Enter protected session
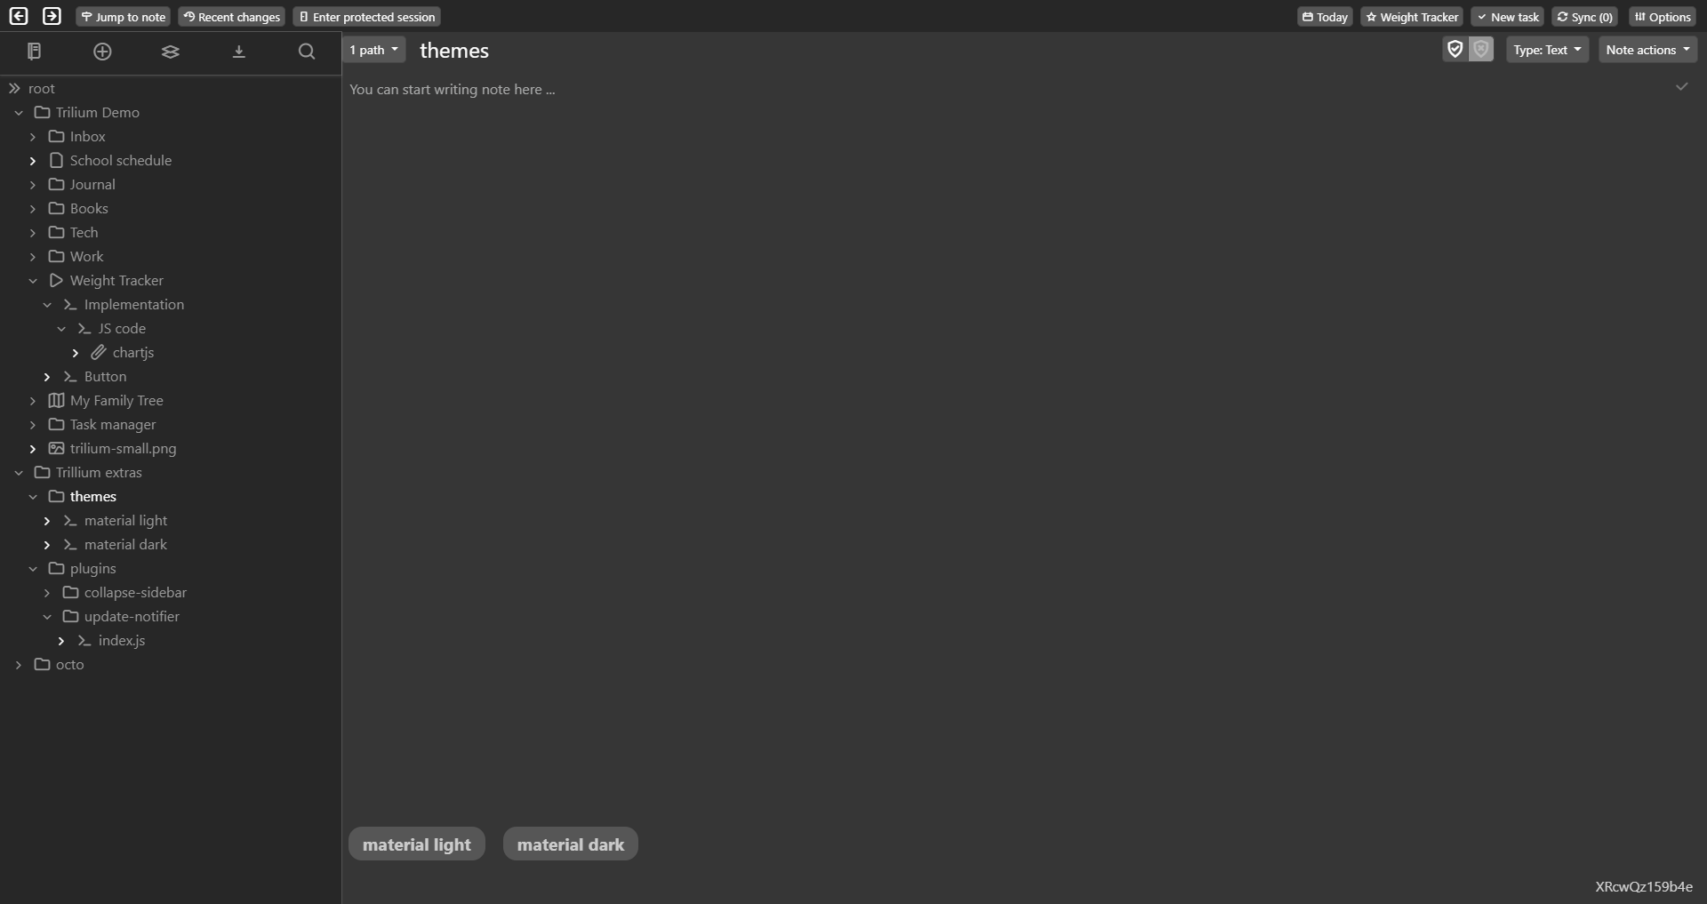The width and height of the screenshot is (1707, 904). tap(366, 17)
